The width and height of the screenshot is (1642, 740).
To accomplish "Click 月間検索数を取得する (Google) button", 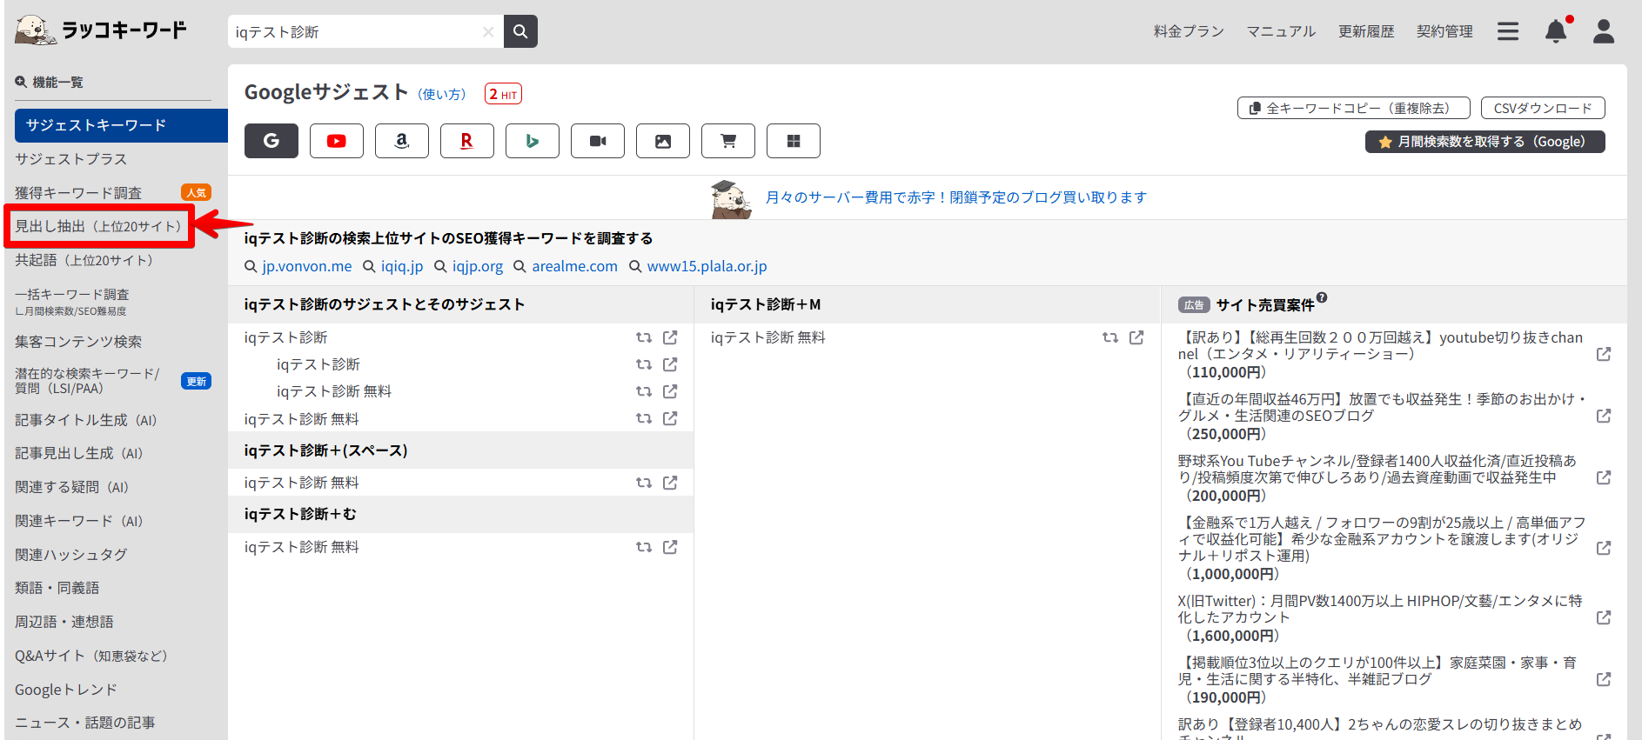I will (x=1485, y=142).
